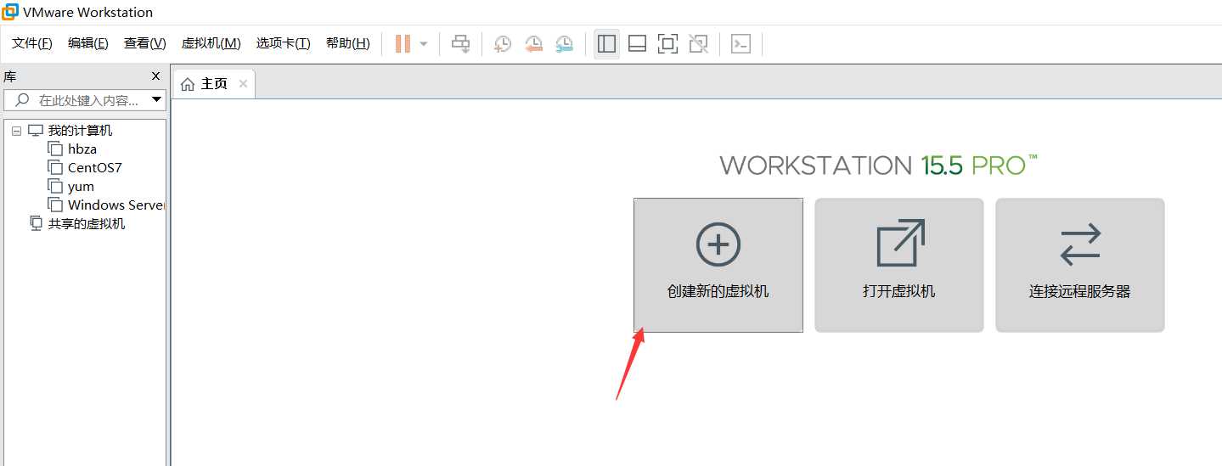This screenshot has width=1222, height=466.
Task: Click the take snapshot clock icon
Action: coord(503,43)
